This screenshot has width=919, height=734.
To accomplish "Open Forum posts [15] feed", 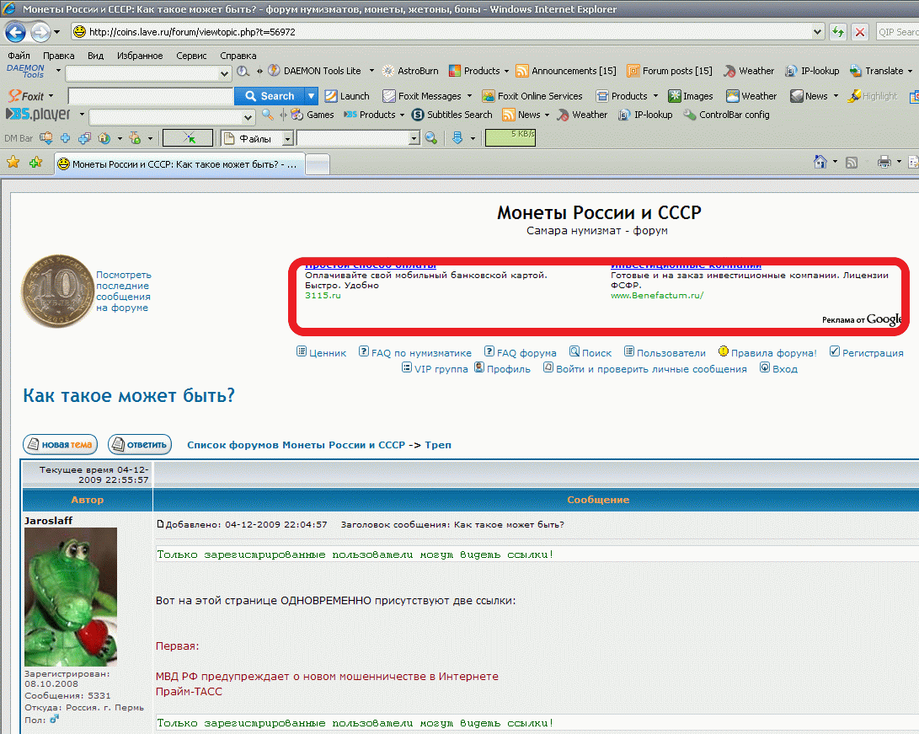I will point(670,71).
